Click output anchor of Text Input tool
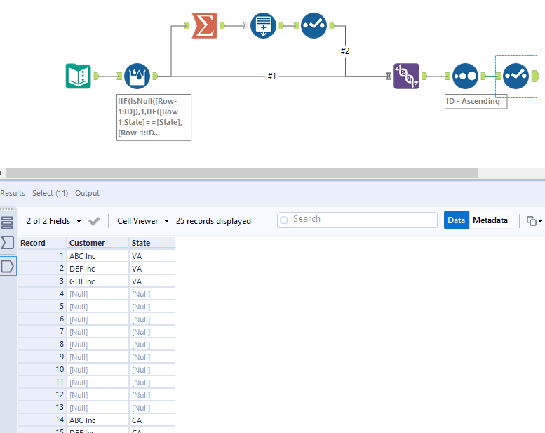Image resolution: width=545 pixels, height=433 pixels. click(96, 76)
